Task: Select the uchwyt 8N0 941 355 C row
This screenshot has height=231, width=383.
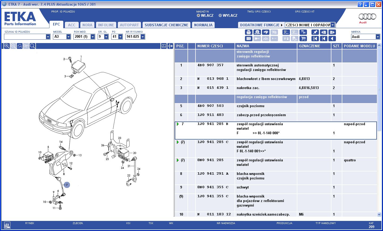Action: pos(276,189)
